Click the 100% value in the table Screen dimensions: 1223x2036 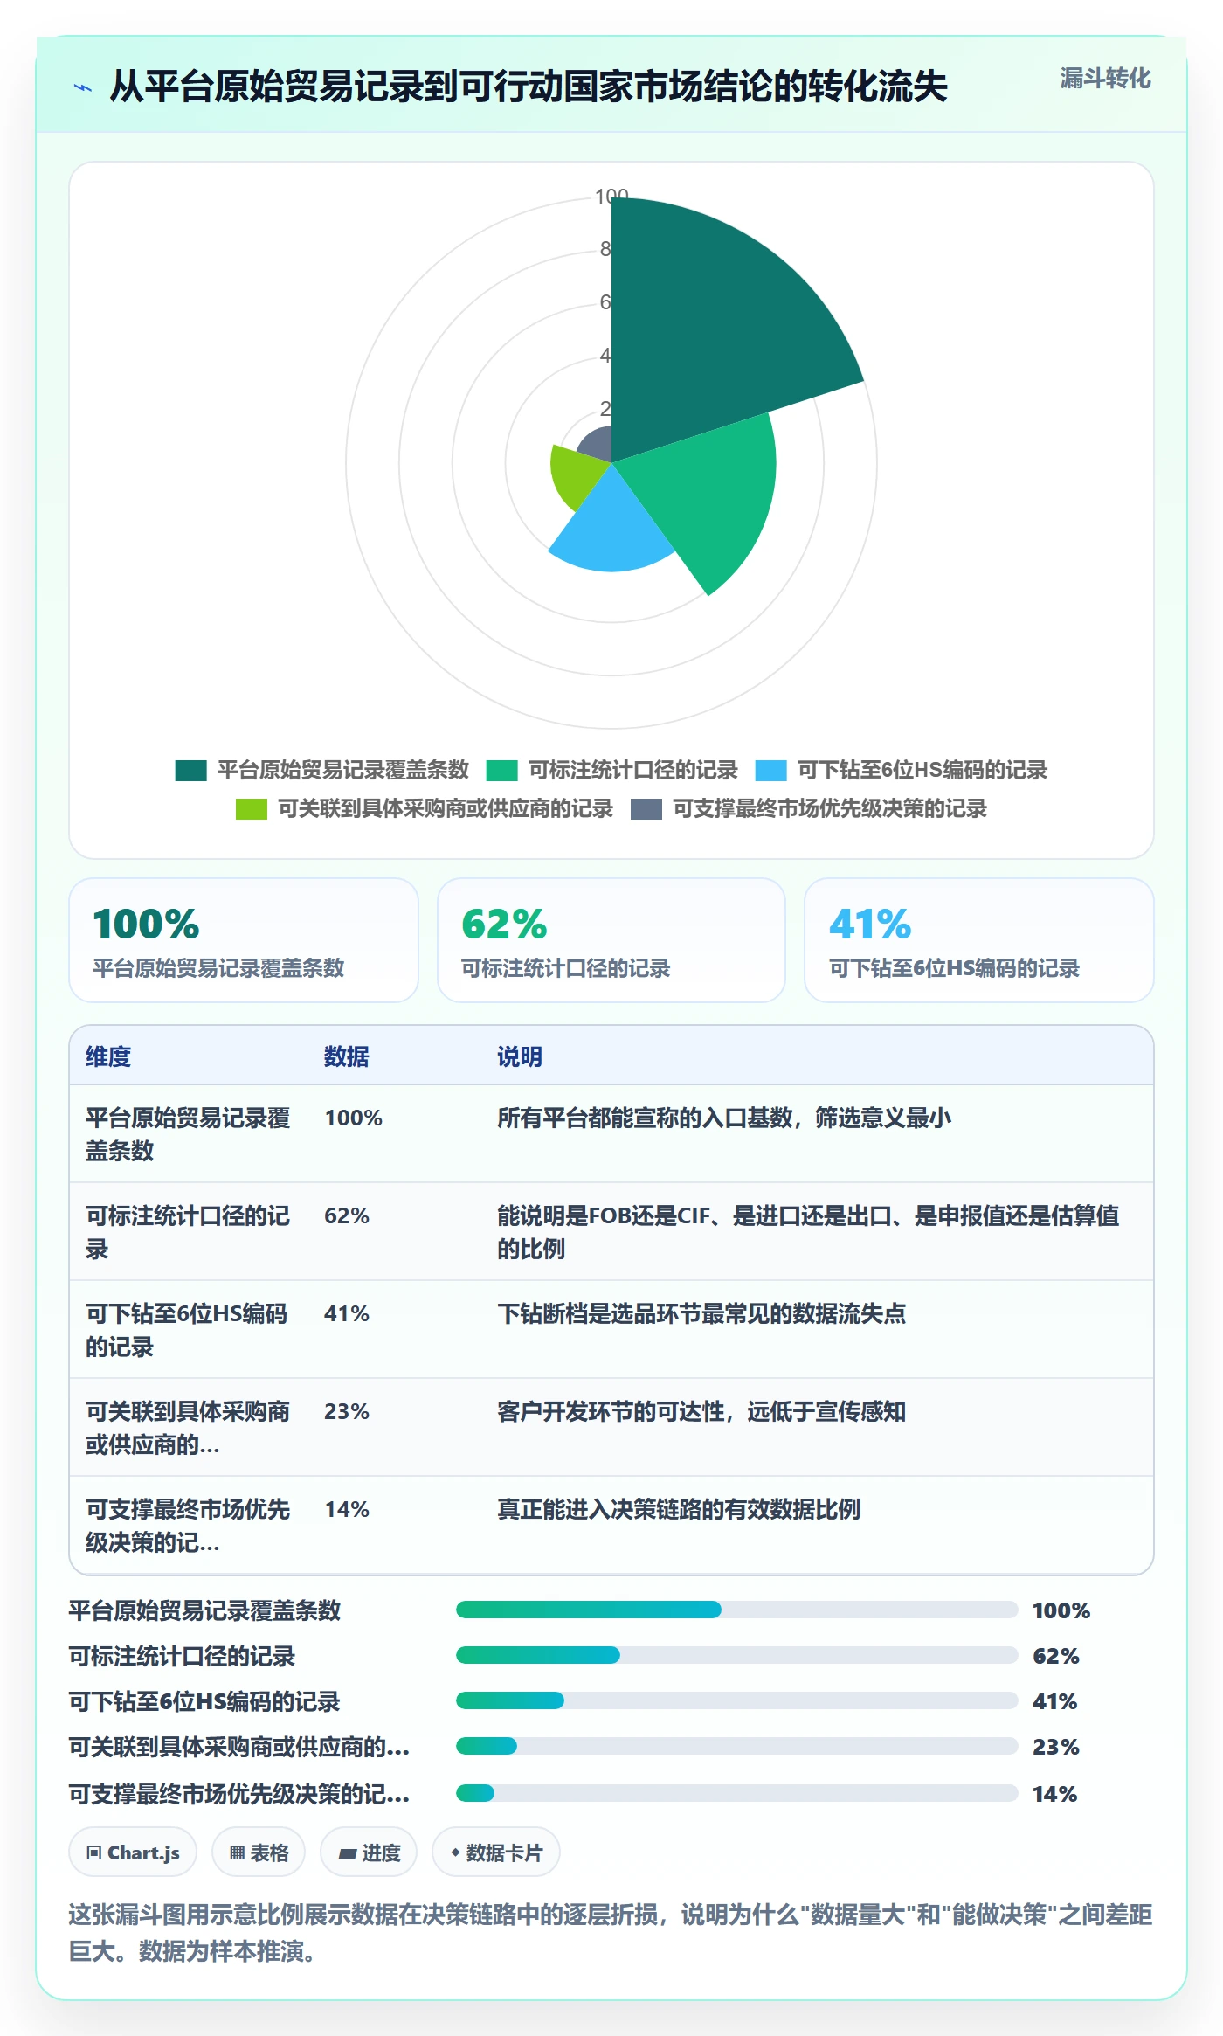coord(354,1118)
